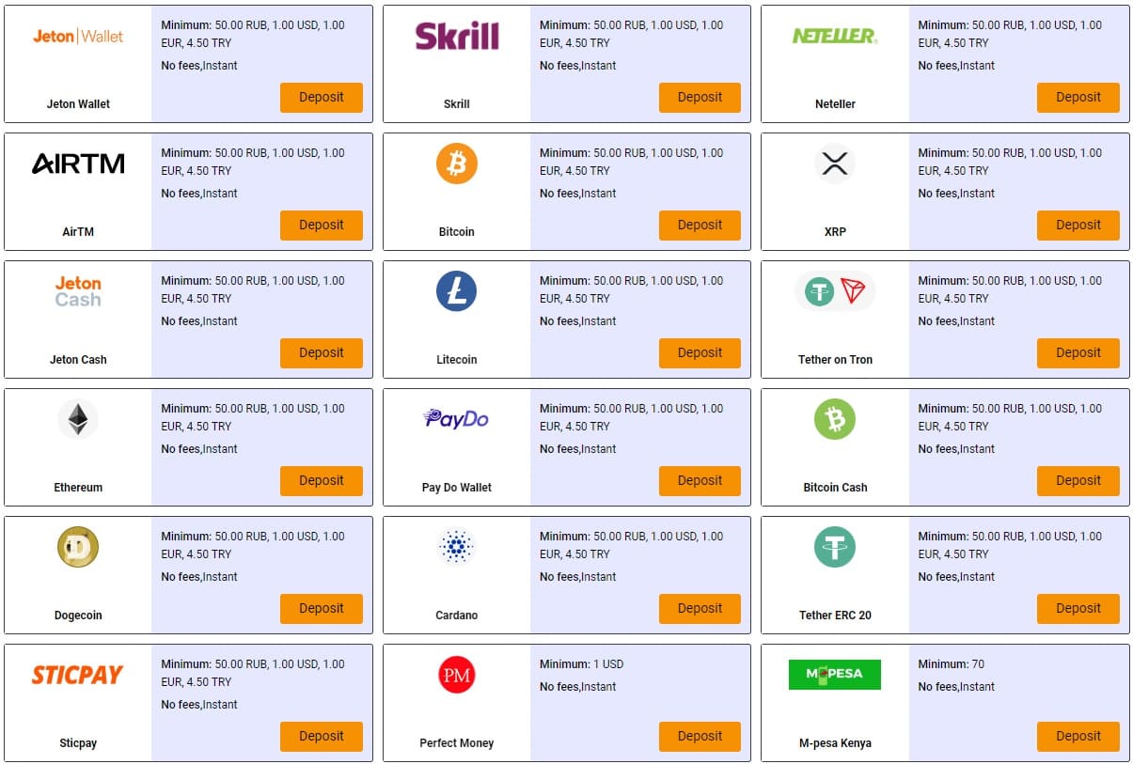Click the XRP logo icon
The width and height of the screenshot is (1133, 764).
click(x=835, y=164)
